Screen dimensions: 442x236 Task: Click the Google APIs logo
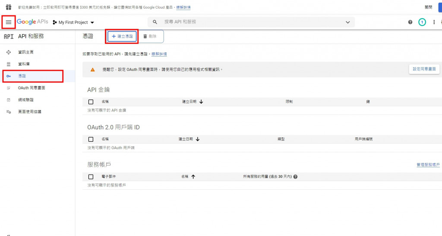[x=32, y=22]
